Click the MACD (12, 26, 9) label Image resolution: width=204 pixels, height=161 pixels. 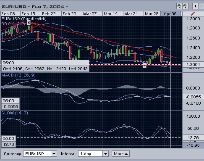18,75
